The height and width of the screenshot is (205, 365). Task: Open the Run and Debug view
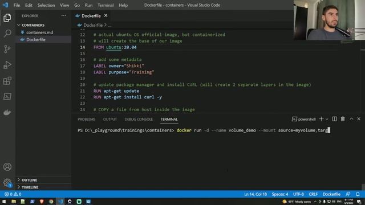pyautogui.click(x=7, y=65)
